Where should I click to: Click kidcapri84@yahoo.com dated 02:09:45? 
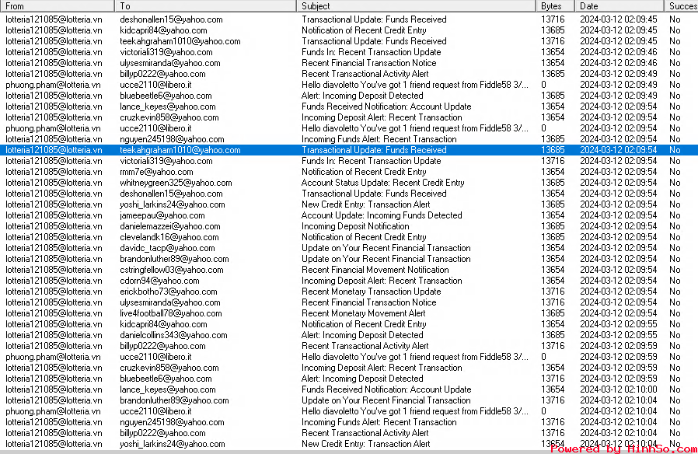163,30
